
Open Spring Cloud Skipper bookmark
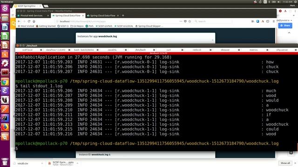(x=149, y=26)
